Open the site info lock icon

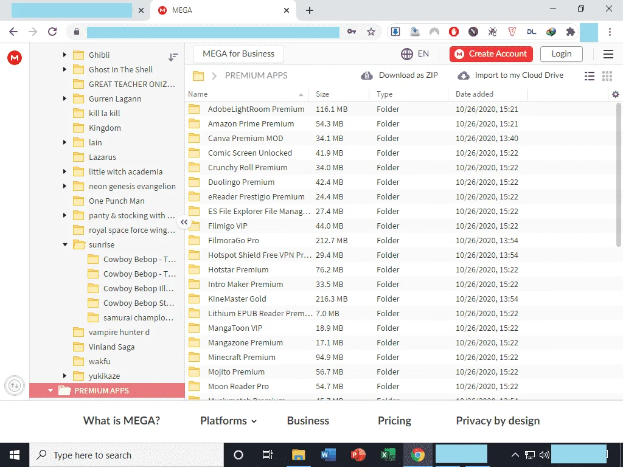tap(77, 32)
